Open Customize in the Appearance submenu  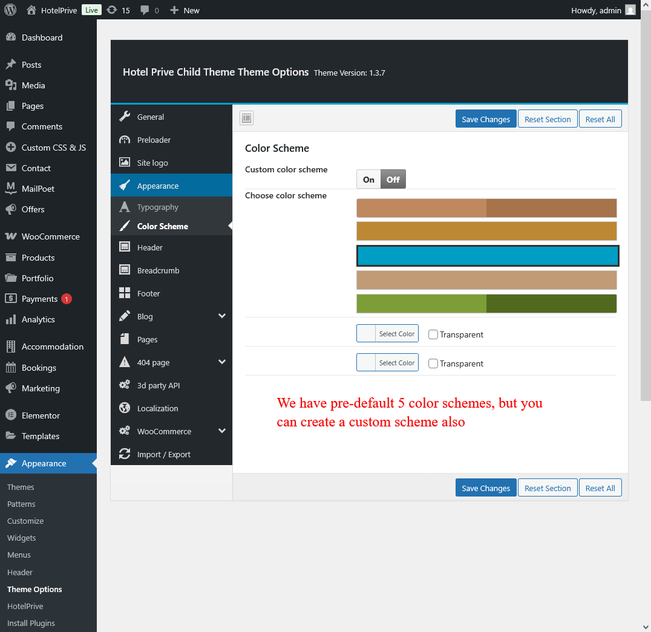pyautogui.click(x=25, y=521)
